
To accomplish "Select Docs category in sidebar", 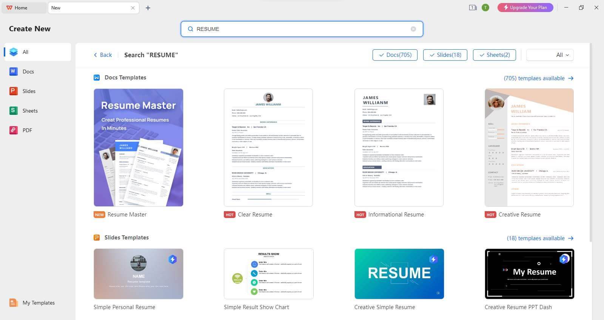I will click(38, 72).
